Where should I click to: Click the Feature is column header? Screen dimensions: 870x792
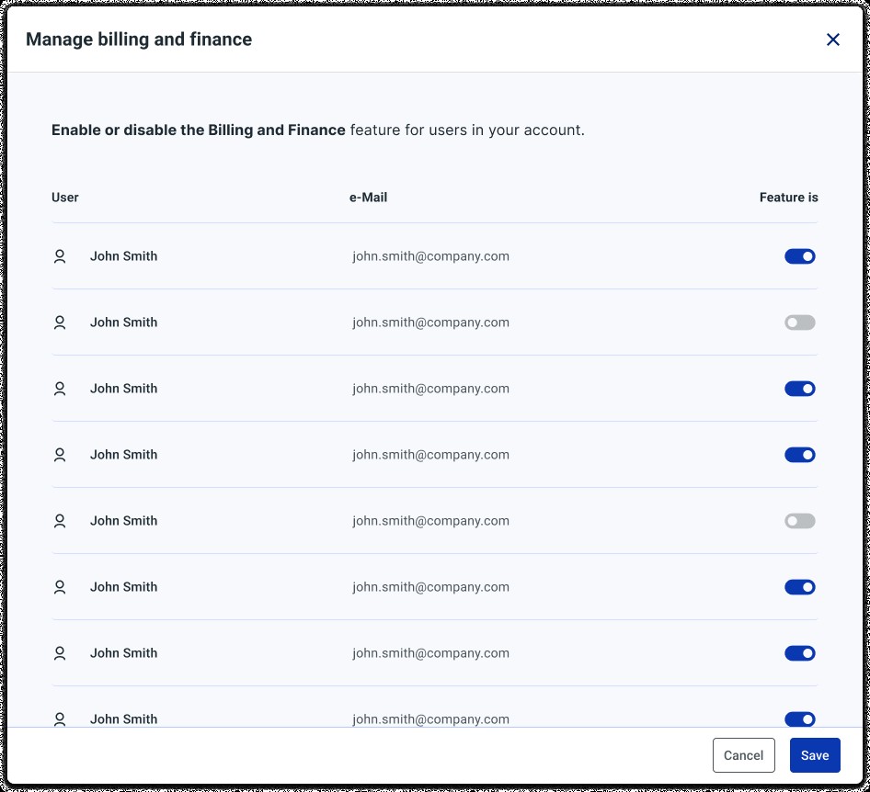coord(788,198)
